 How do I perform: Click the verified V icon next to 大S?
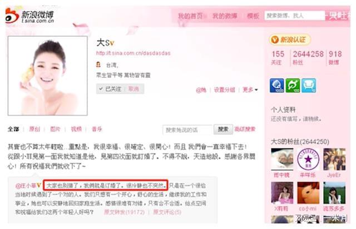112,43
